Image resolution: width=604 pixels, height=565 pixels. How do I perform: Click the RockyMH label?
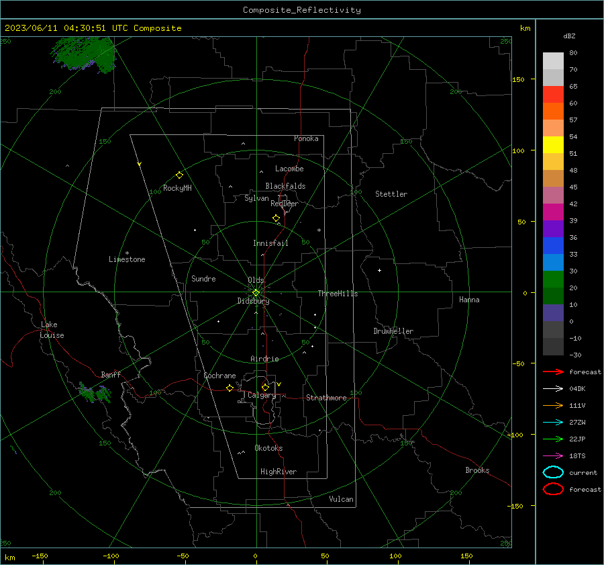click(x=177, y=188)
